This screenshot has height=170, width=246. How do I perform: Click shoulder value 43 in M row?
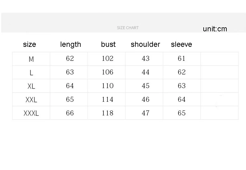pos(145,59)
